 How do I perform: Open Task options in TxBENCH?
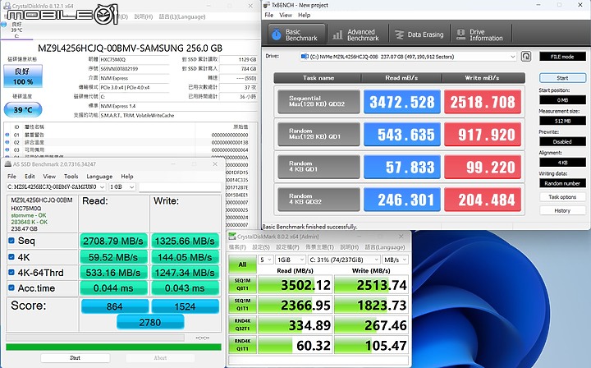(x=562, y=197)
